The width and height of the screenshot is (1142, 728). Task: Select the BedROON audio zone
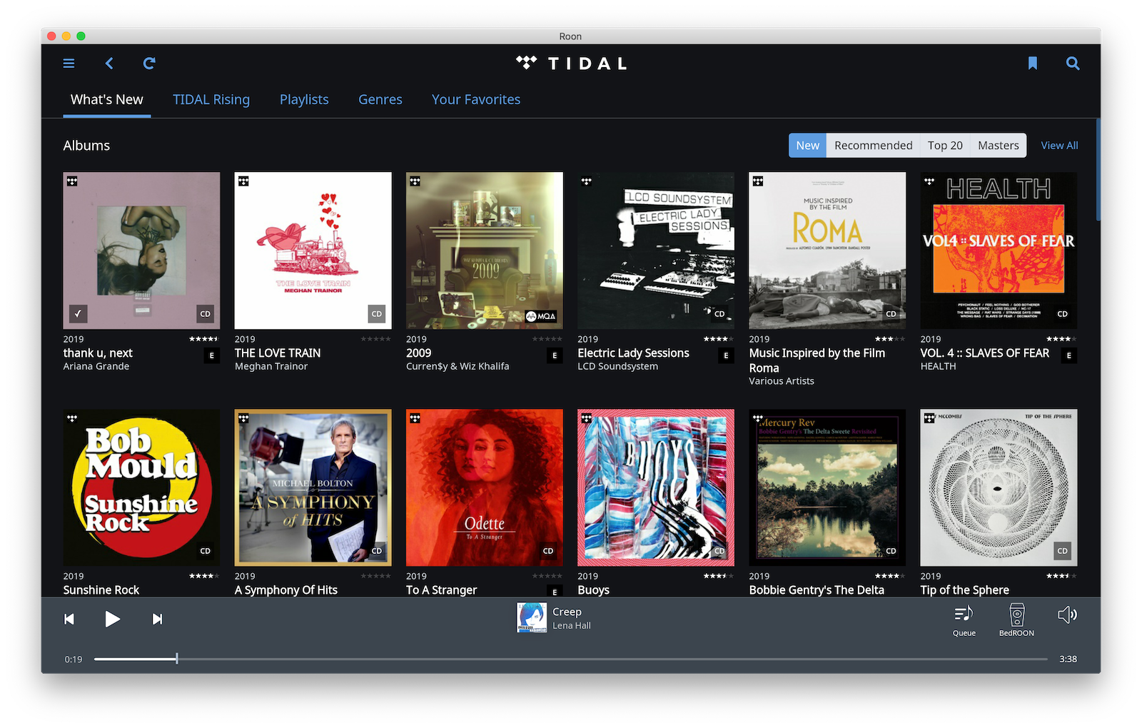tap(1016, 618)
